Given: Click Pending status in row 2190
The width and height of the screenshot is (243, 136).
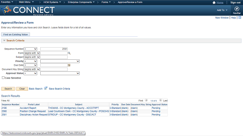Looking at the screenshot, I should [156, 108].
